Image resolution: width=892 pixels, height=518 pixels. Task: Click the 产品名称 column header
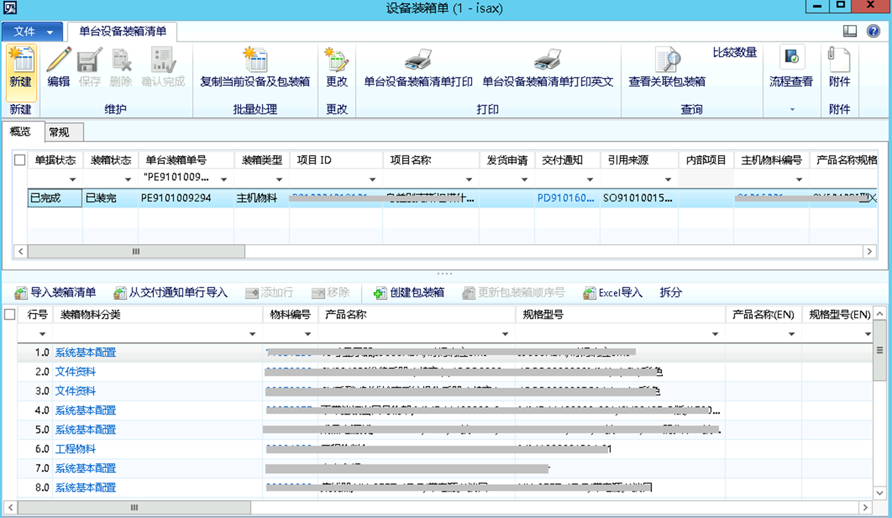[417, 315]
